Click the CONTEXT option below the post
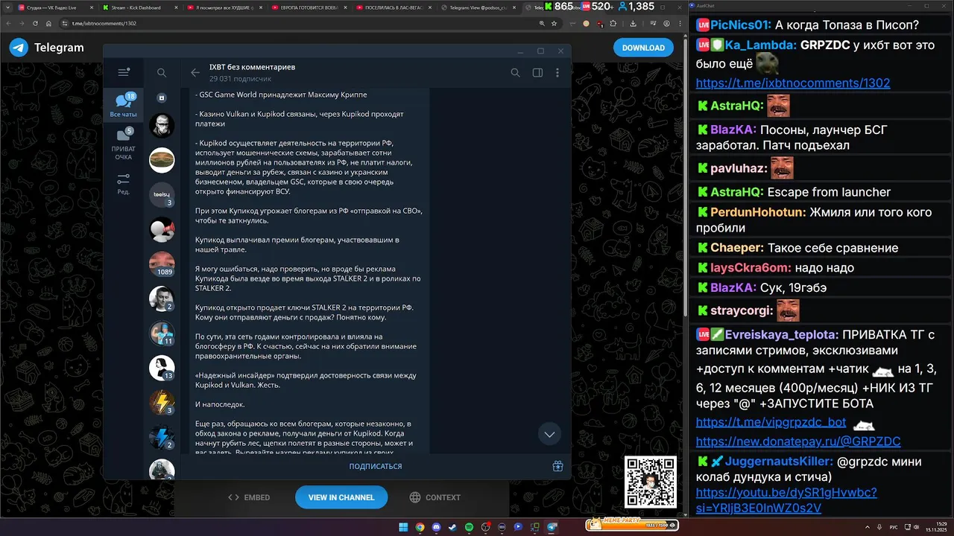The image size is (954, 536). click(x=435, y=497)
